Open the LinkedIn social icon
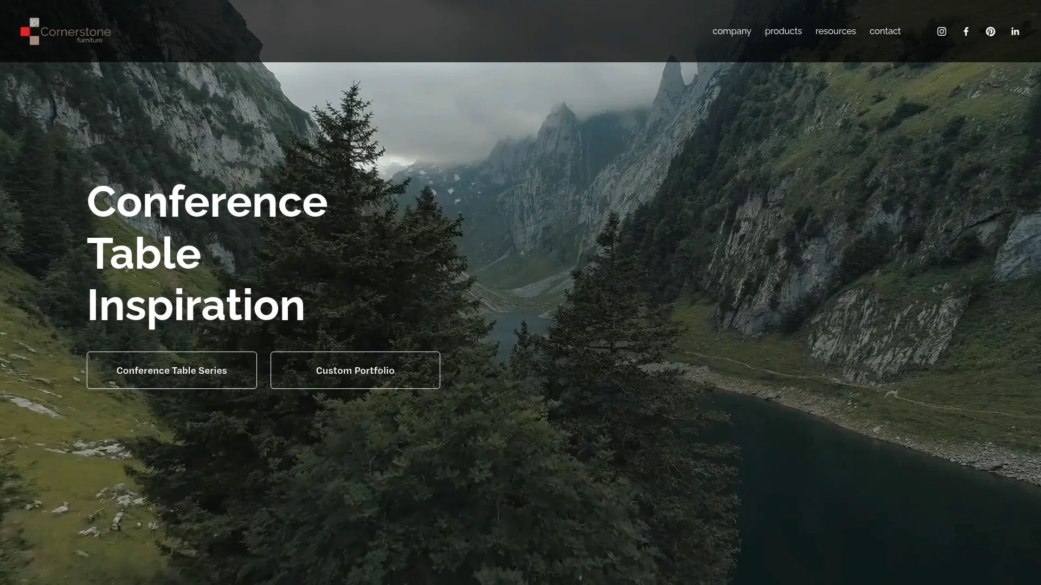This screenshot has width=1041, height=585. (x=1015, y=31)
